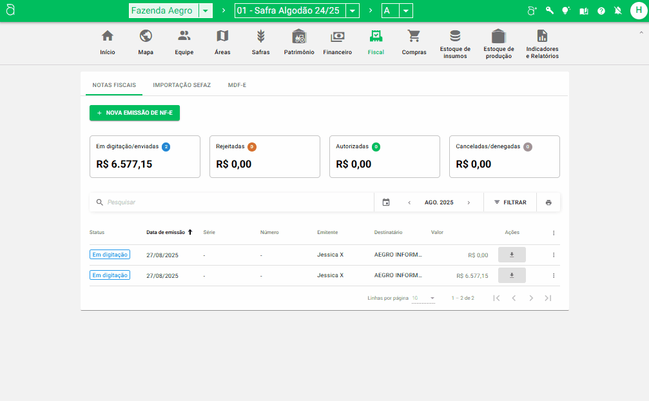
Task: Click the print icon beside Filtrar
Action: (548, 202)
